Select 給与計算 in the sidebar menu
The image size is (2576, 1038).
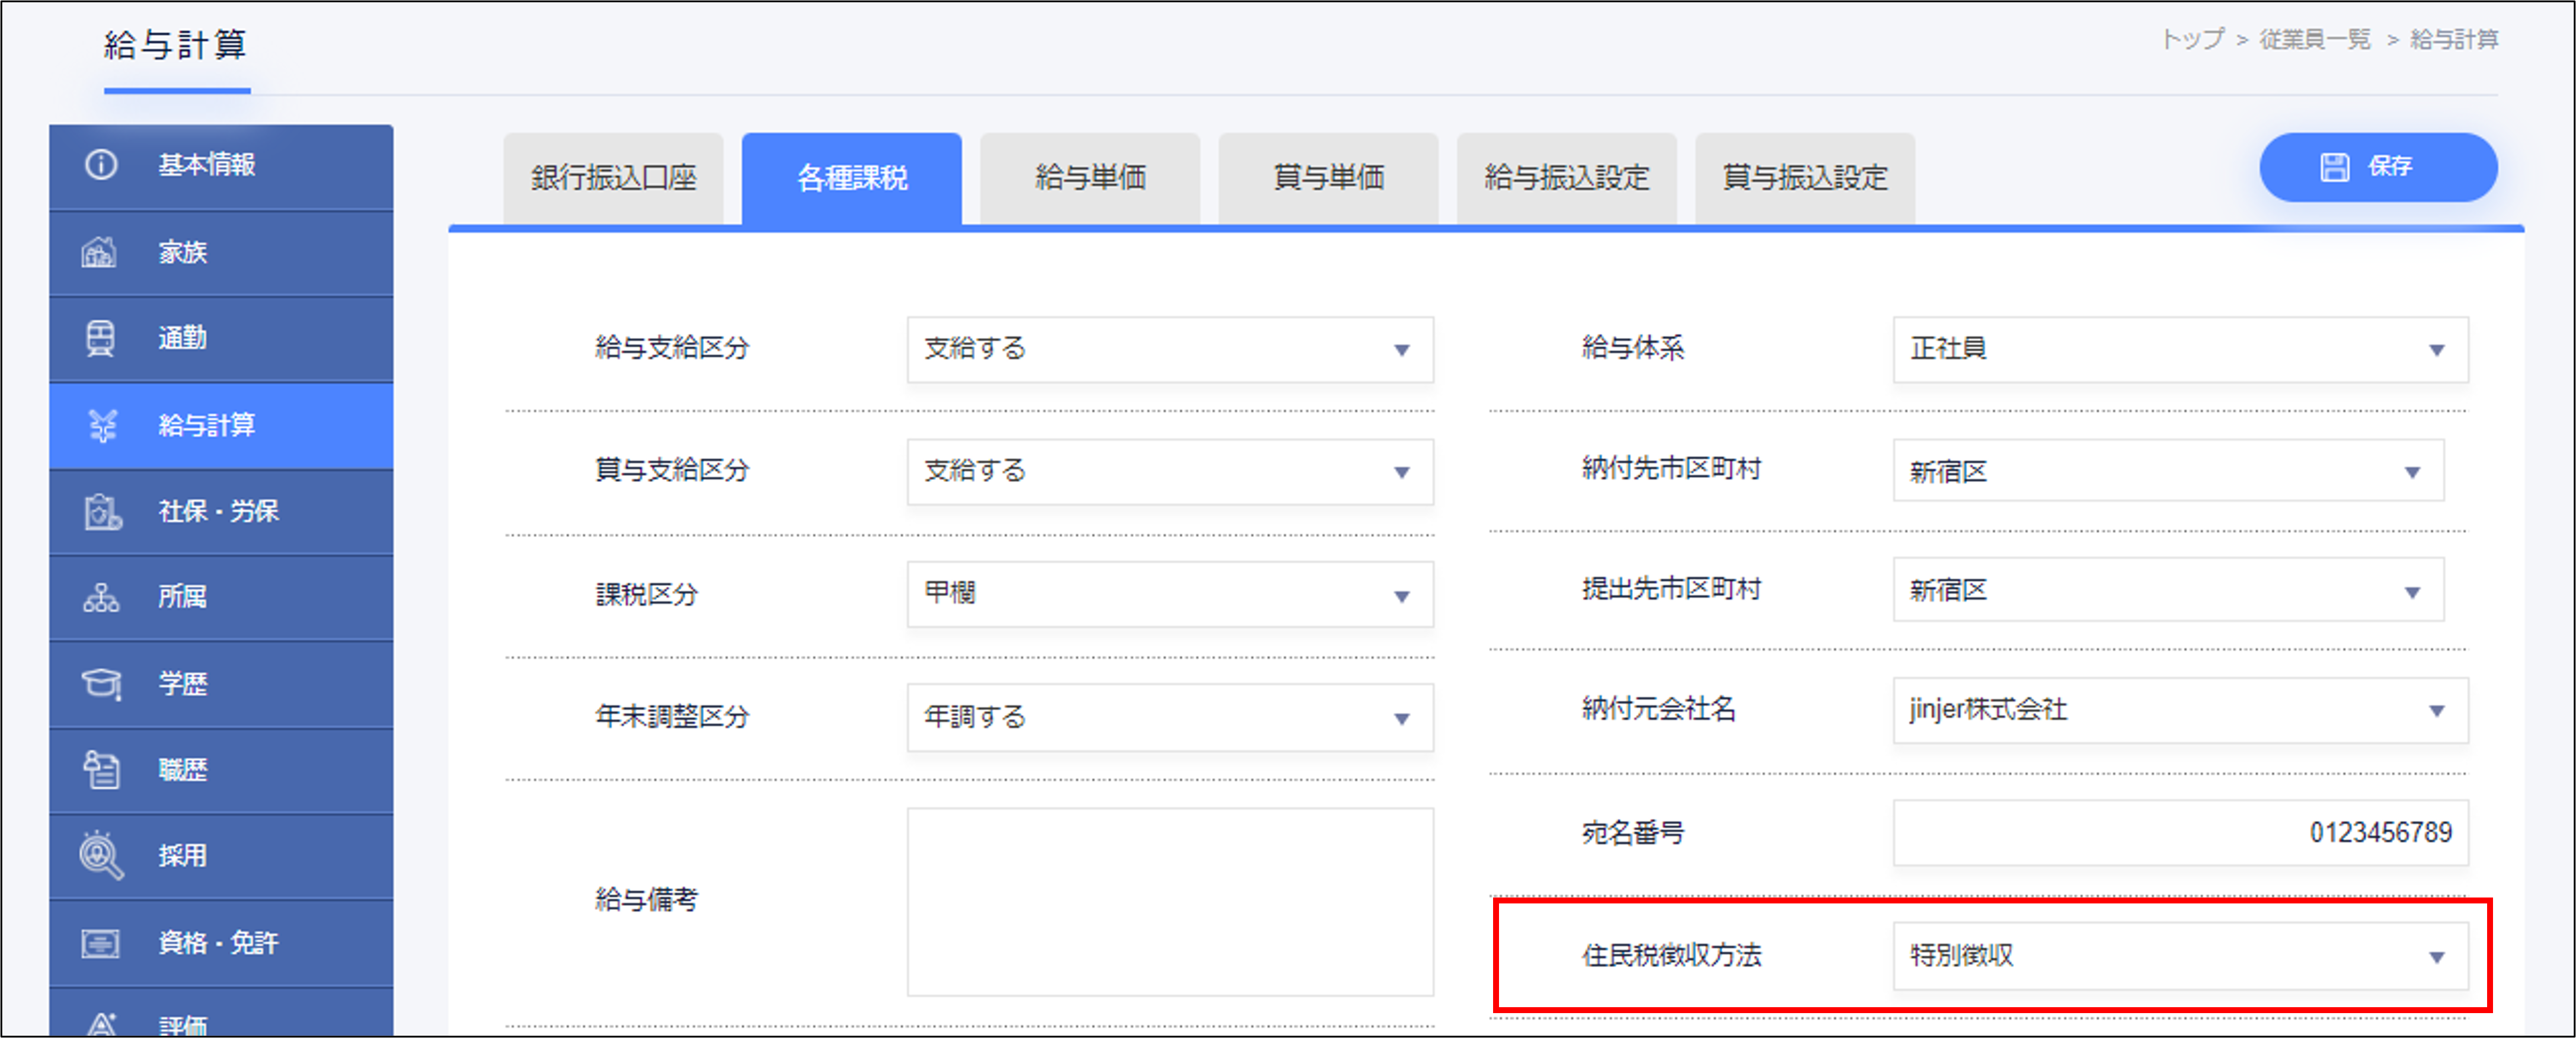point(221,426)
